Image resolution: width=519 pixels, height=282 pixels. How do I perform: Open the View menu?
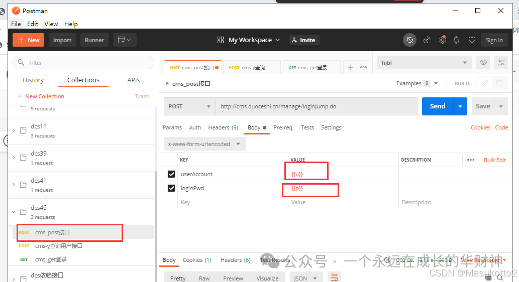pyautogui.click(x=51, y=24)
